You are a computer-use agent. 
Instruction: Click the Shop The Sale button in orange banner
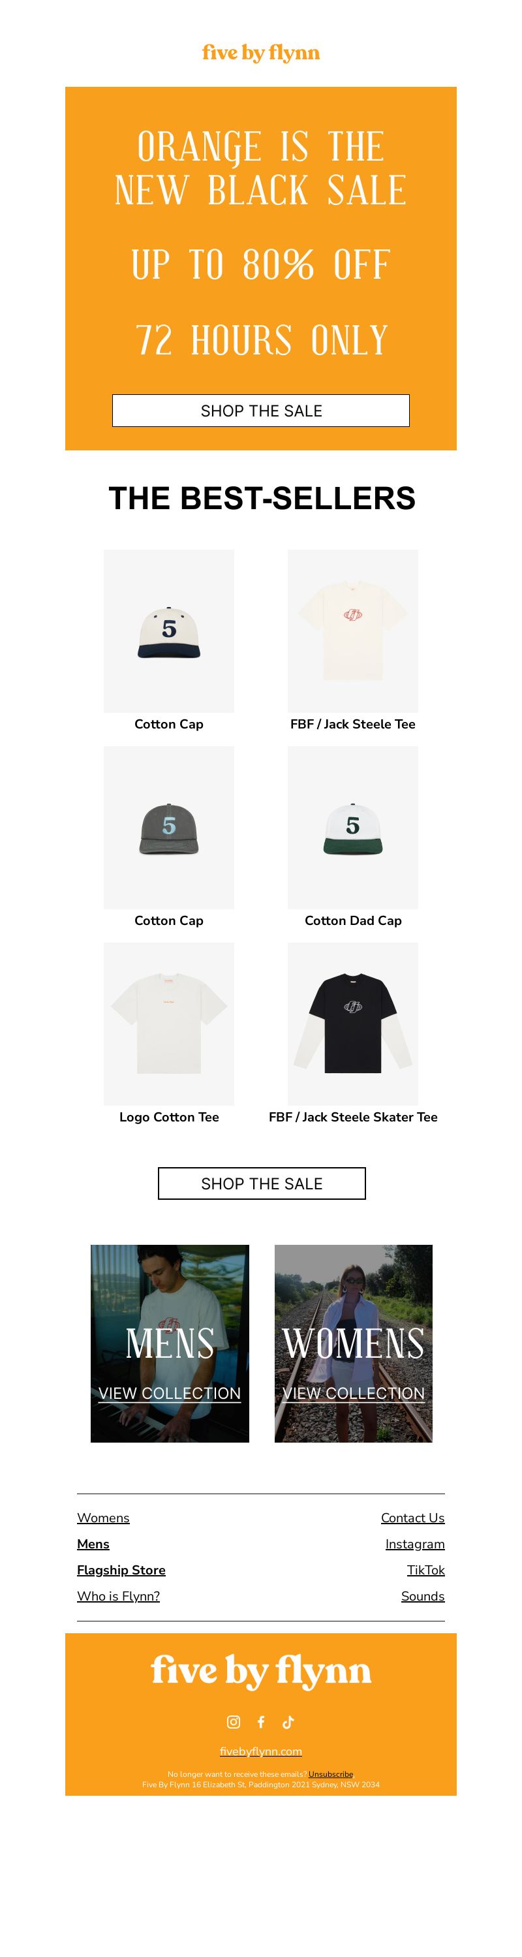pos(260,410)
